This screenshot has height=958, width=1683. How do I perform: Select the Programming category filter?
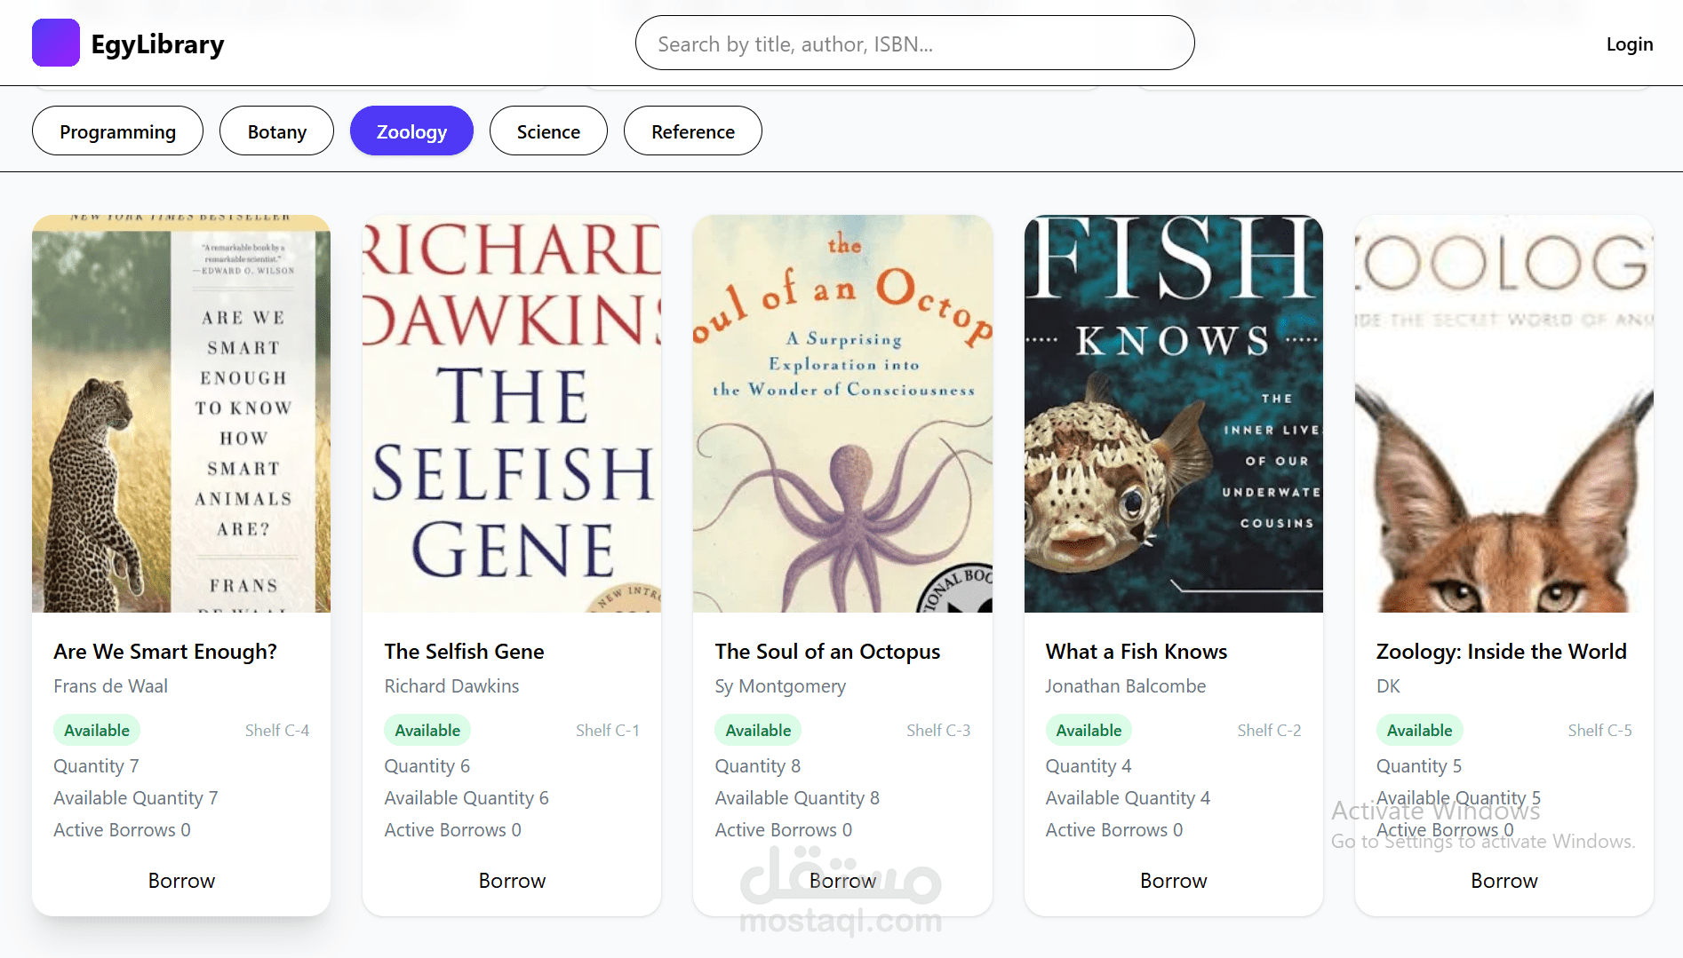tap(117, 131)
